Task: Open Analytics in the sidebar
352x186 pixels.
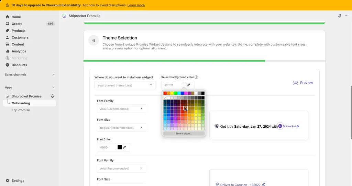Action: (x=19, y=51)
